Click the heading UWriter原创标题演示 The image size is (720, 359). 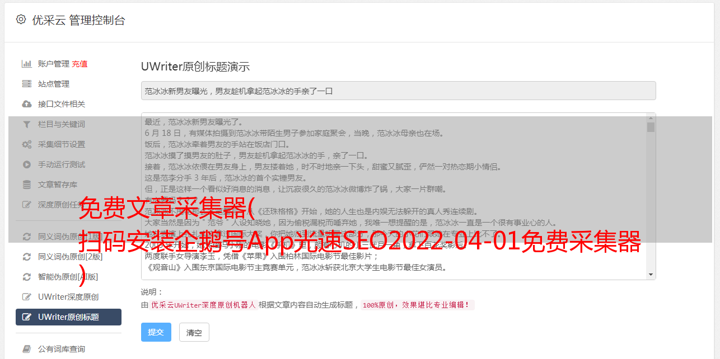[x=195, y=67]
